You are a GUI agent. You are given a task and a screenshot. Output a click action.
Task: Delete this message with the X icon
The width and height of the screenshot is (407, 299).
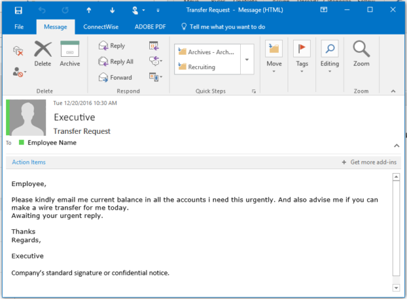[43, 54]
